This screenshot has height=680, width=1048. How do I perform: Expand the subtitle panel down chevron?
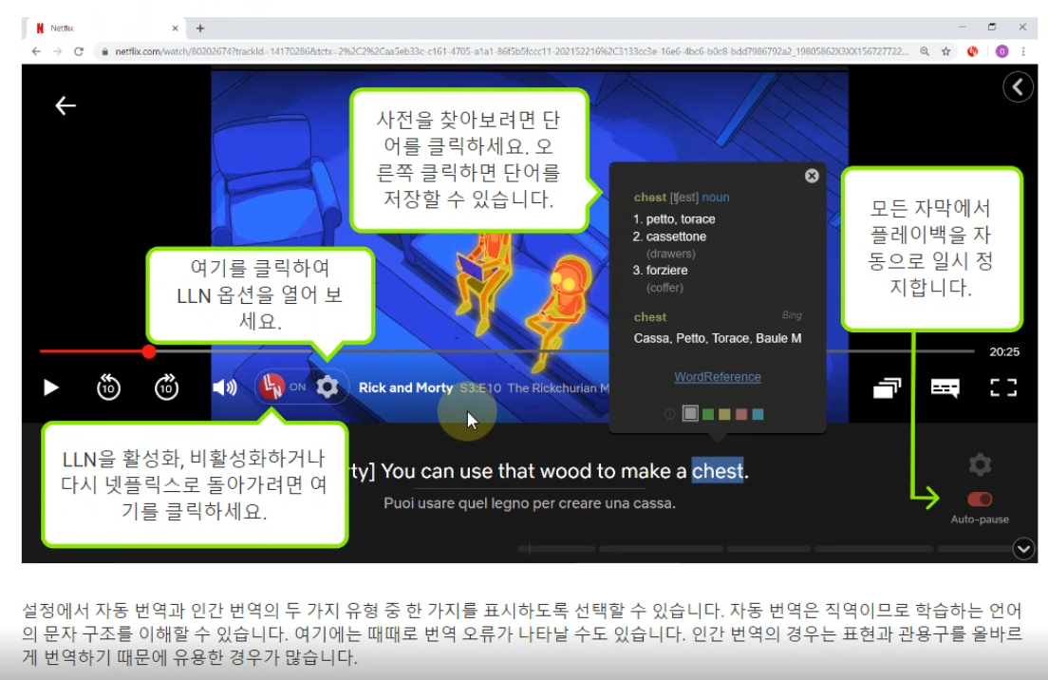tap(1023, 549)
